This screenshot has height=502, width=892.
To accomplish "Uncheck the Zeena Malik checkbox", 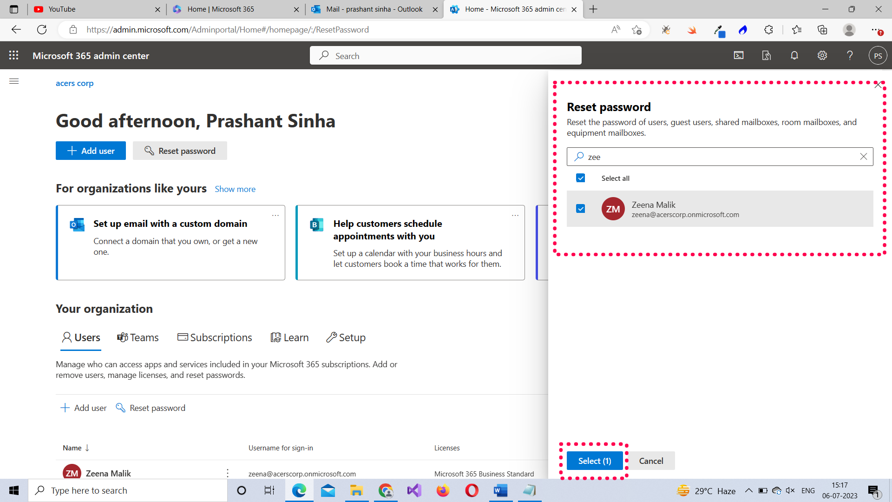I will coord(581,209).
